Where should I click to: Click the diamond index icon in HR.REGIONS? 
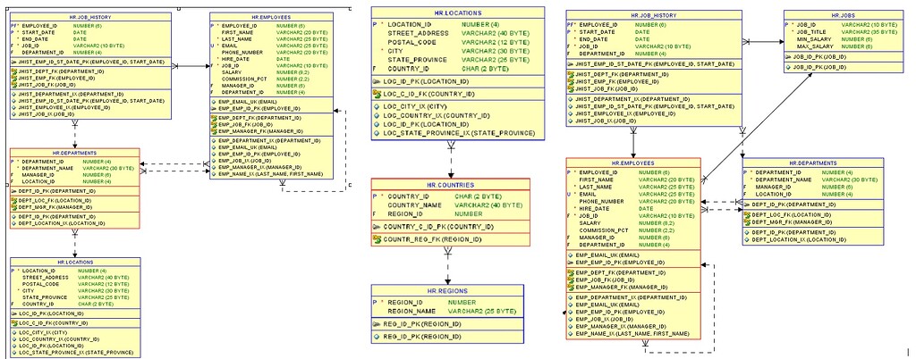[377, 337]
